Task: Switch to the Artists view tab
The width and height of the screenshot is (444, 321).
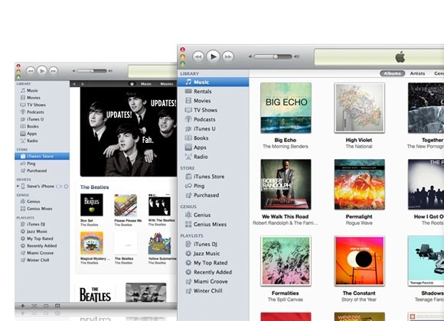Action: pyautogui.click(x=417, y=73)
